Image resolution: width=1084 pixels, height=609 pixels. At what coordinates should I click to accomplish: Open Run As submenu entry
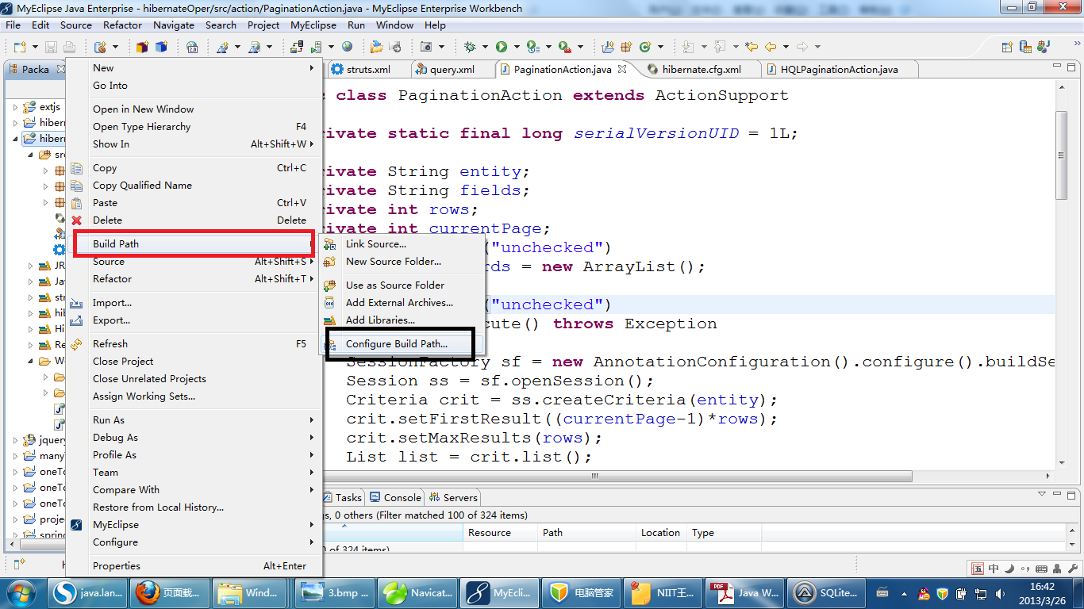pyautogui.click(x=193, y=419)
